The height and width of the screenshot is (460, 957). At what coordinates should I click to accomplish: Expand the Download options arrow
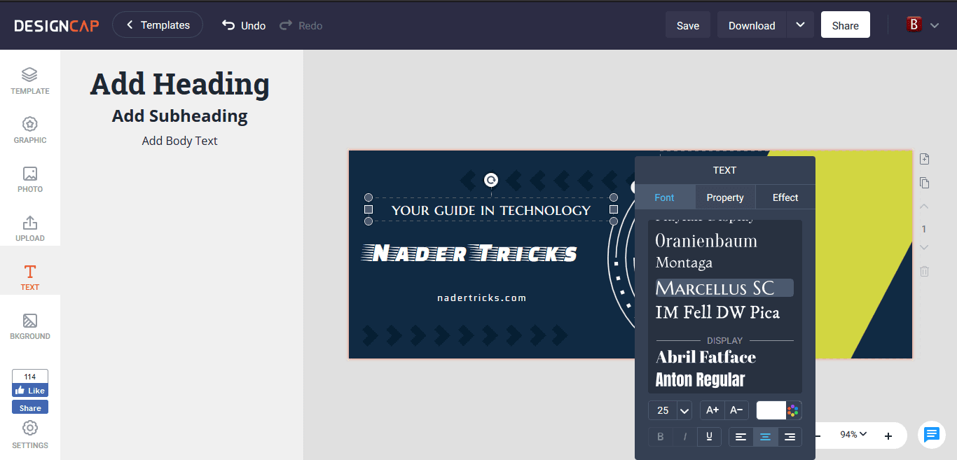800,25
